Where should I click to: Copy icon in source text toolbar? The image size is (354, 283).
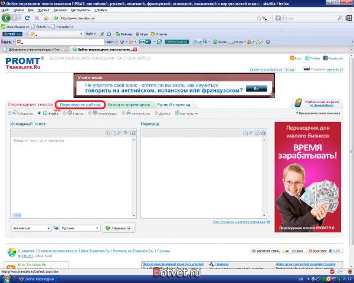tap(114, 133)
